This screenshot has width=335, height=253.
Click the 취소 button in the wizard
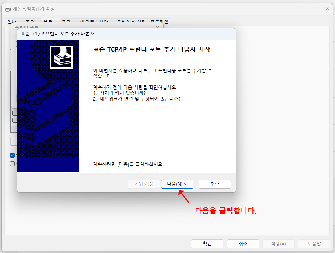pyautogui.click(x=214, y=184)
